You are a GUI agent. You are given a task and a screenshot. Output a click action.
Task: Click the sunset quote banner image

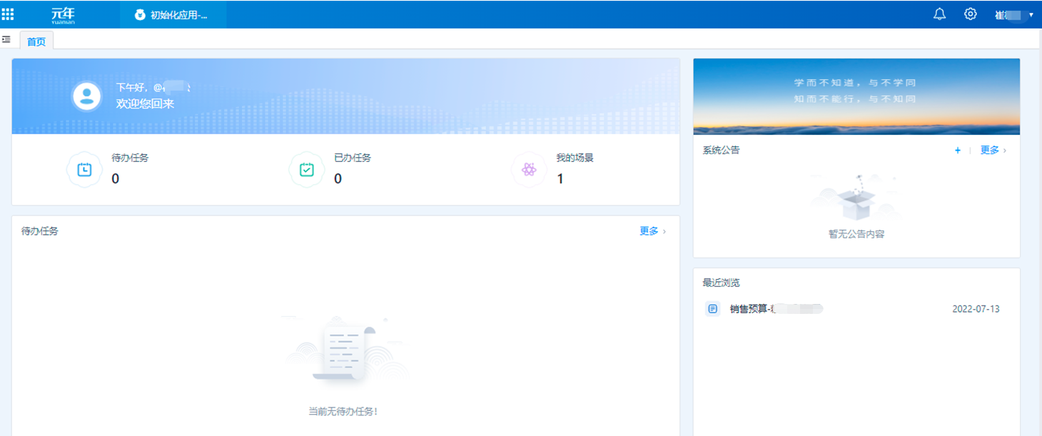tap(856, 96)
